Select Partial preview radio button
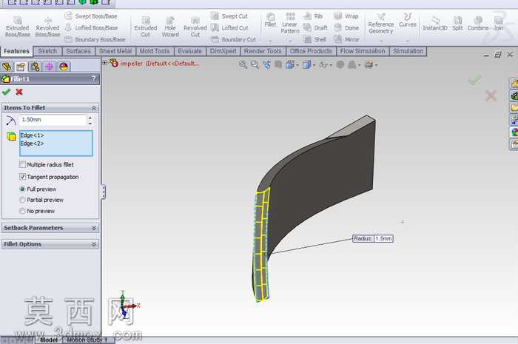This screenshot has height=344, width=518. click(22, 200)
